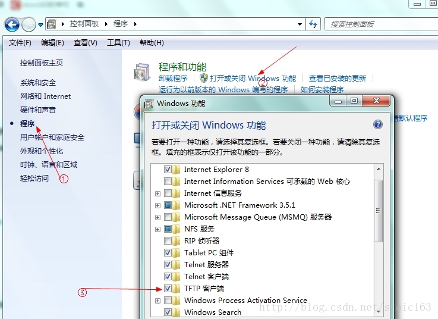This screenshot has width=438, height=319.
Task: Uncheck Tablet PC 组件 checkbox
Action: (x=168, y=253)
